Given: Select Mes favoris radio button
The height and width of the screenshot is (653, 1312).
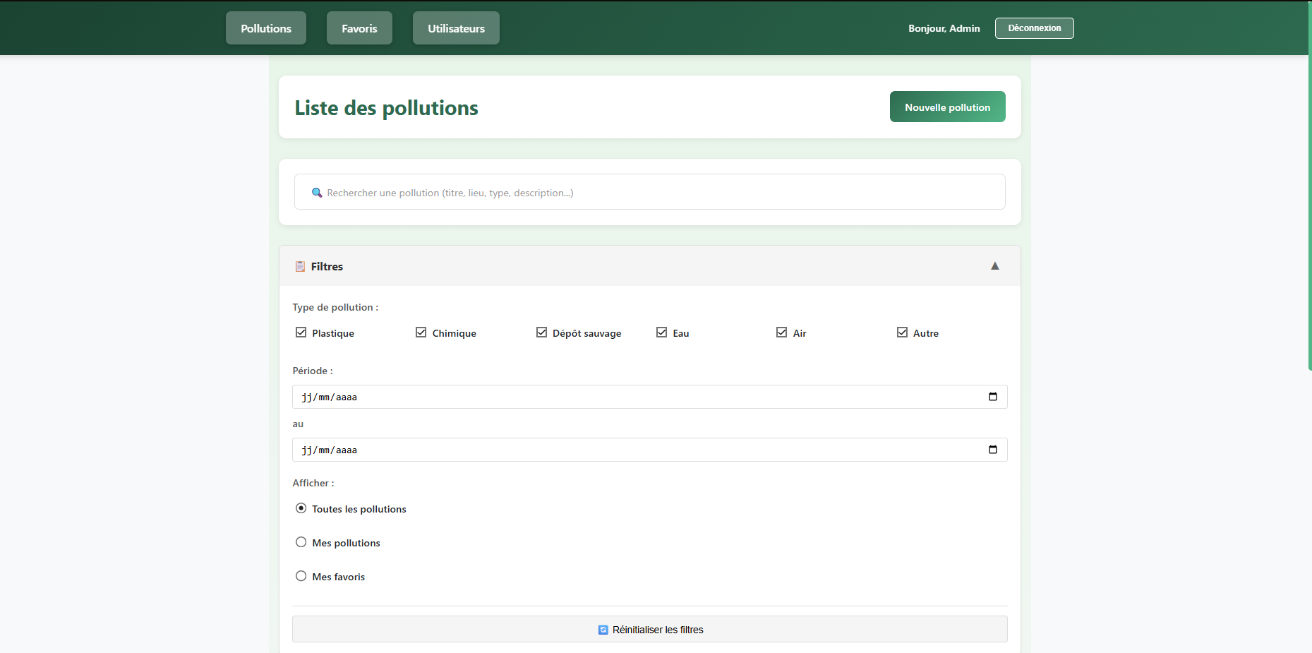Looking at the screenshot, I should [301, 576].
